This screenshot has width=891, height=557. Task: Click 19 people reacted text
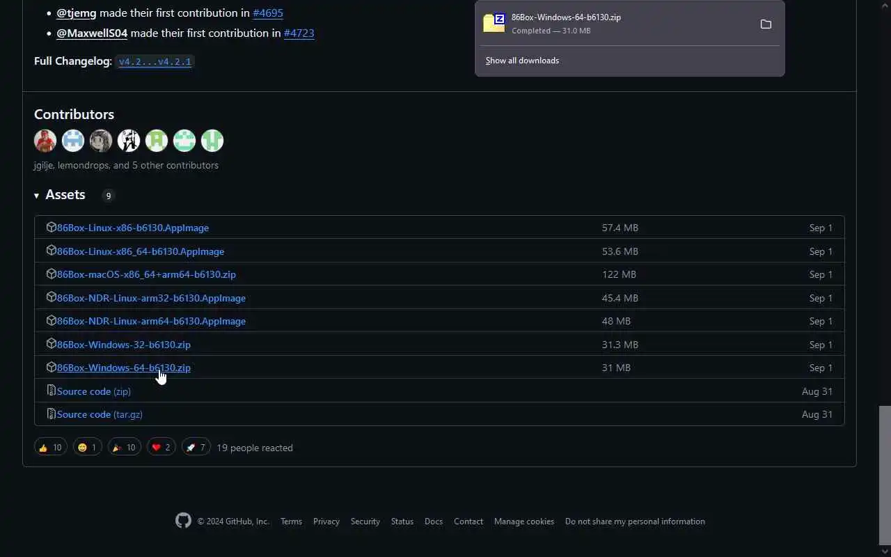255,448
